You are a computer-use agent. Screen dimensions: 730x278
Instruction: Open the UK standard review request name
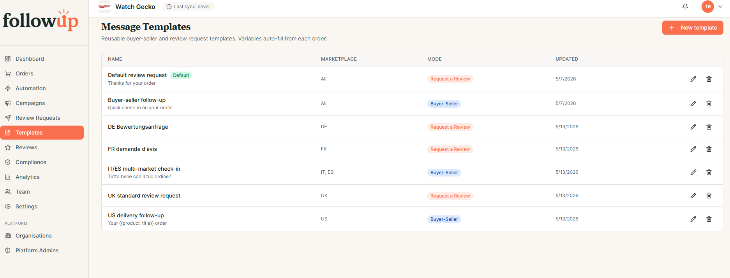point(144,196)
